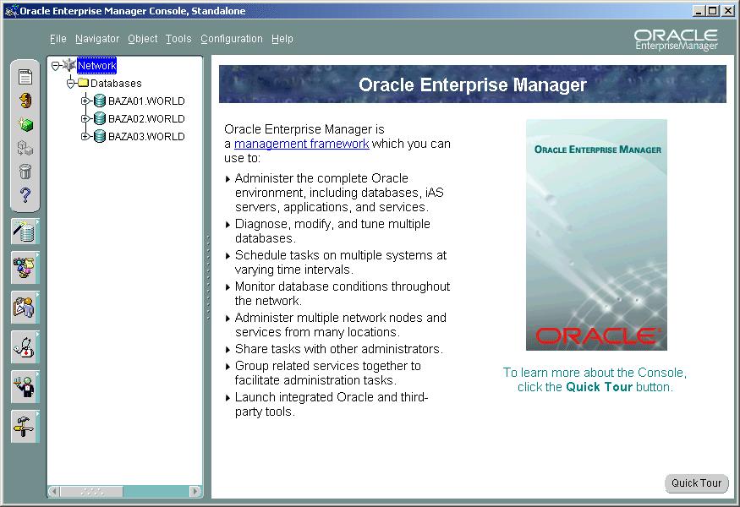This screenshot has height=507, width=740.
Task: Click the navigator scroll left arrow
Action: (54, 492)
